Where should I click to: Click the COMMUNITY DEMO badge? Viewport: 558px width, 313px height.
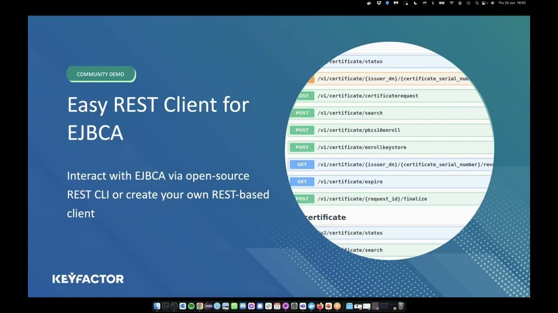(101, 74)
